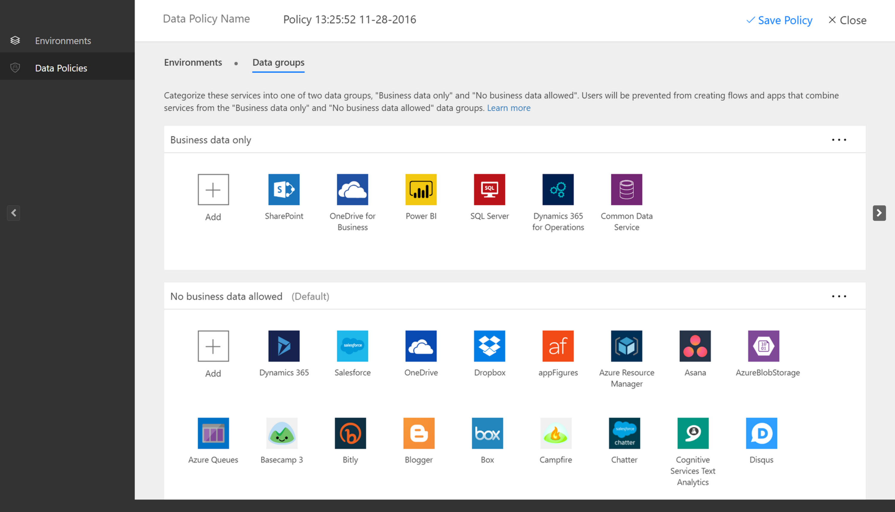The image size is (895, 512).
Task: Toggle the left sidebar collapse arrow
Action: [x=13, y=213]
